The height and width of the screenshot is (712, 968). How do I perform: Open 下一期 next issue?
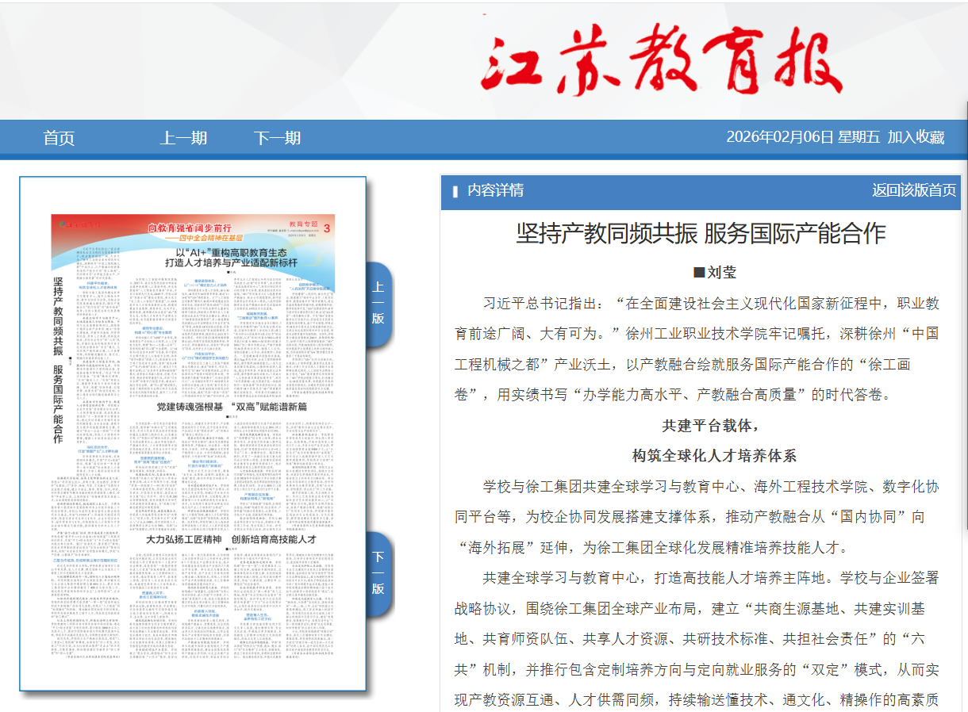click(277, 138)
